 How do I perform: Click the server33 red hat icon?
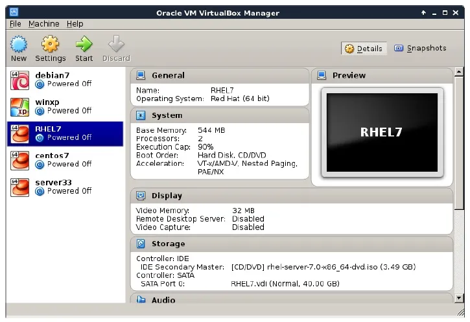coord(20,187)
